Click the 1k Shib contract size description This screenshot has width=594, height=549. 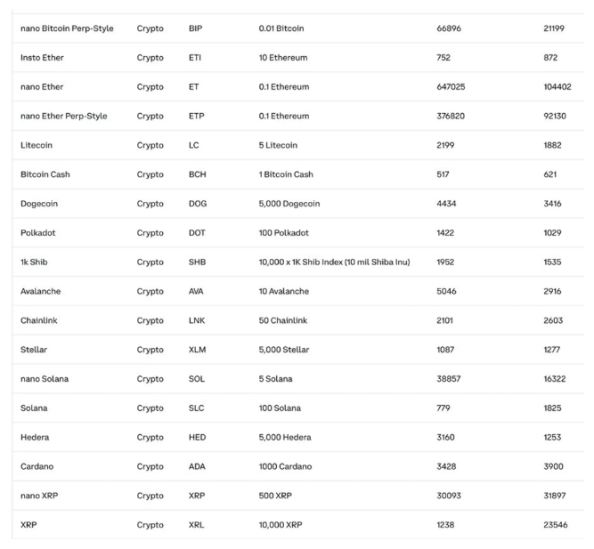pyautogui.click(x=334, y=262)
